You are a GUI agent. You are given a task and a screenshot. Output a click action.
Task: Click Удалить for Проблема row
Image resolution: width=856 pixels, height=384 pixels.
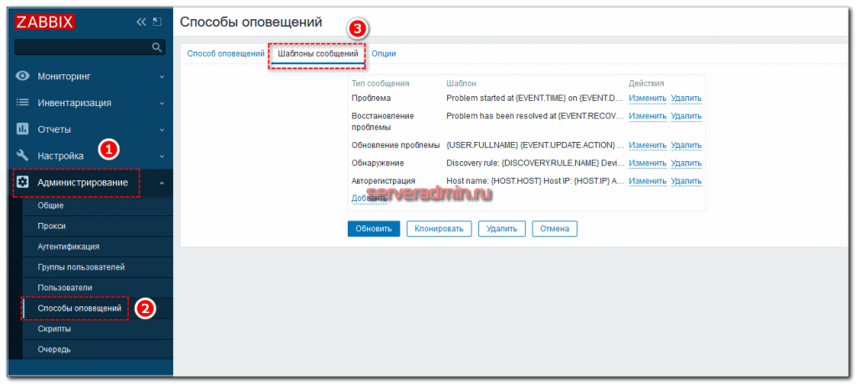[686, 99]
